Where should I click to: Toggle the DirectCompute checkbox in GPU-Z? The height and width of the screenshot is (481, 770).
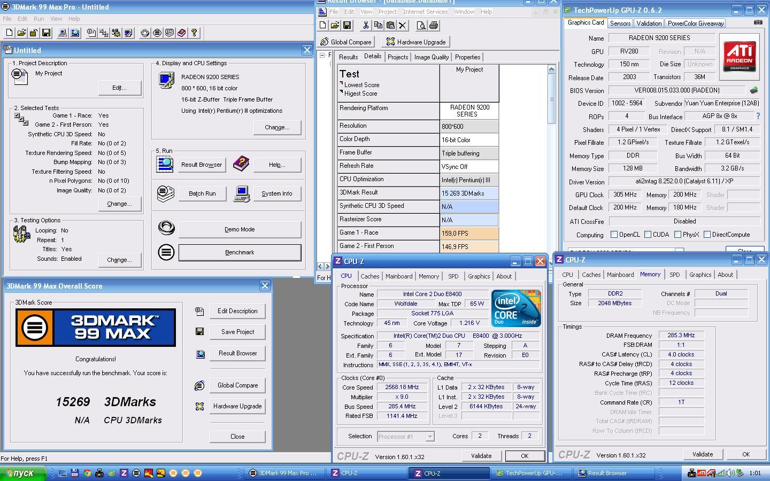(x=707, y=235)
